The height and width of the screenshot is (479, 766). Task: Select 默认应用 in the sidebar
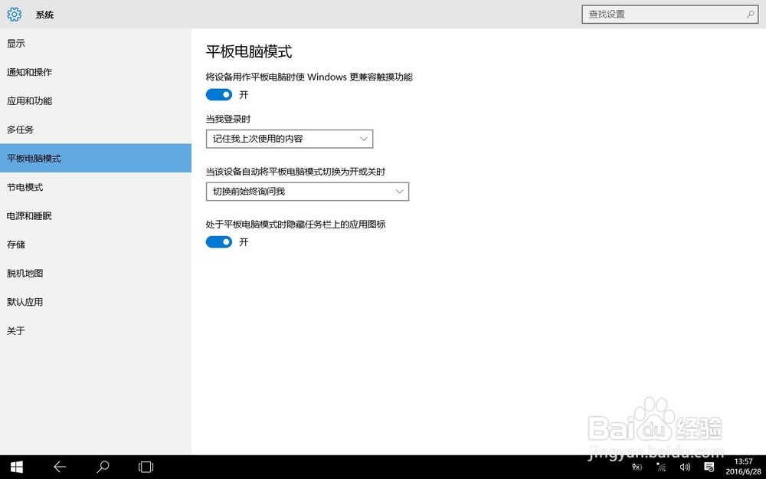click(25, 302)
